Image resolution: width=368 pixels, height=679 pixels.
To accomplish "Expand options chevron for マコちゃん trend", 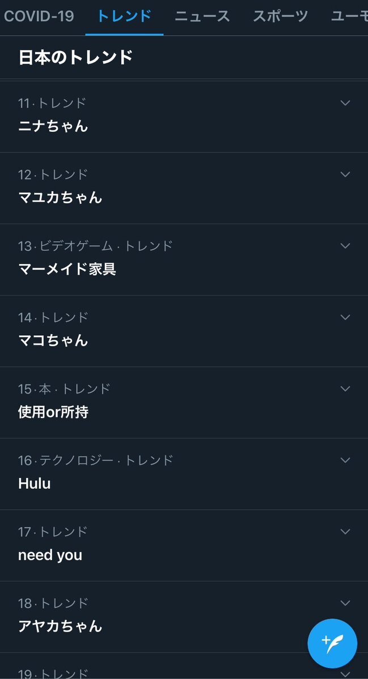I will tap(345, 318).
